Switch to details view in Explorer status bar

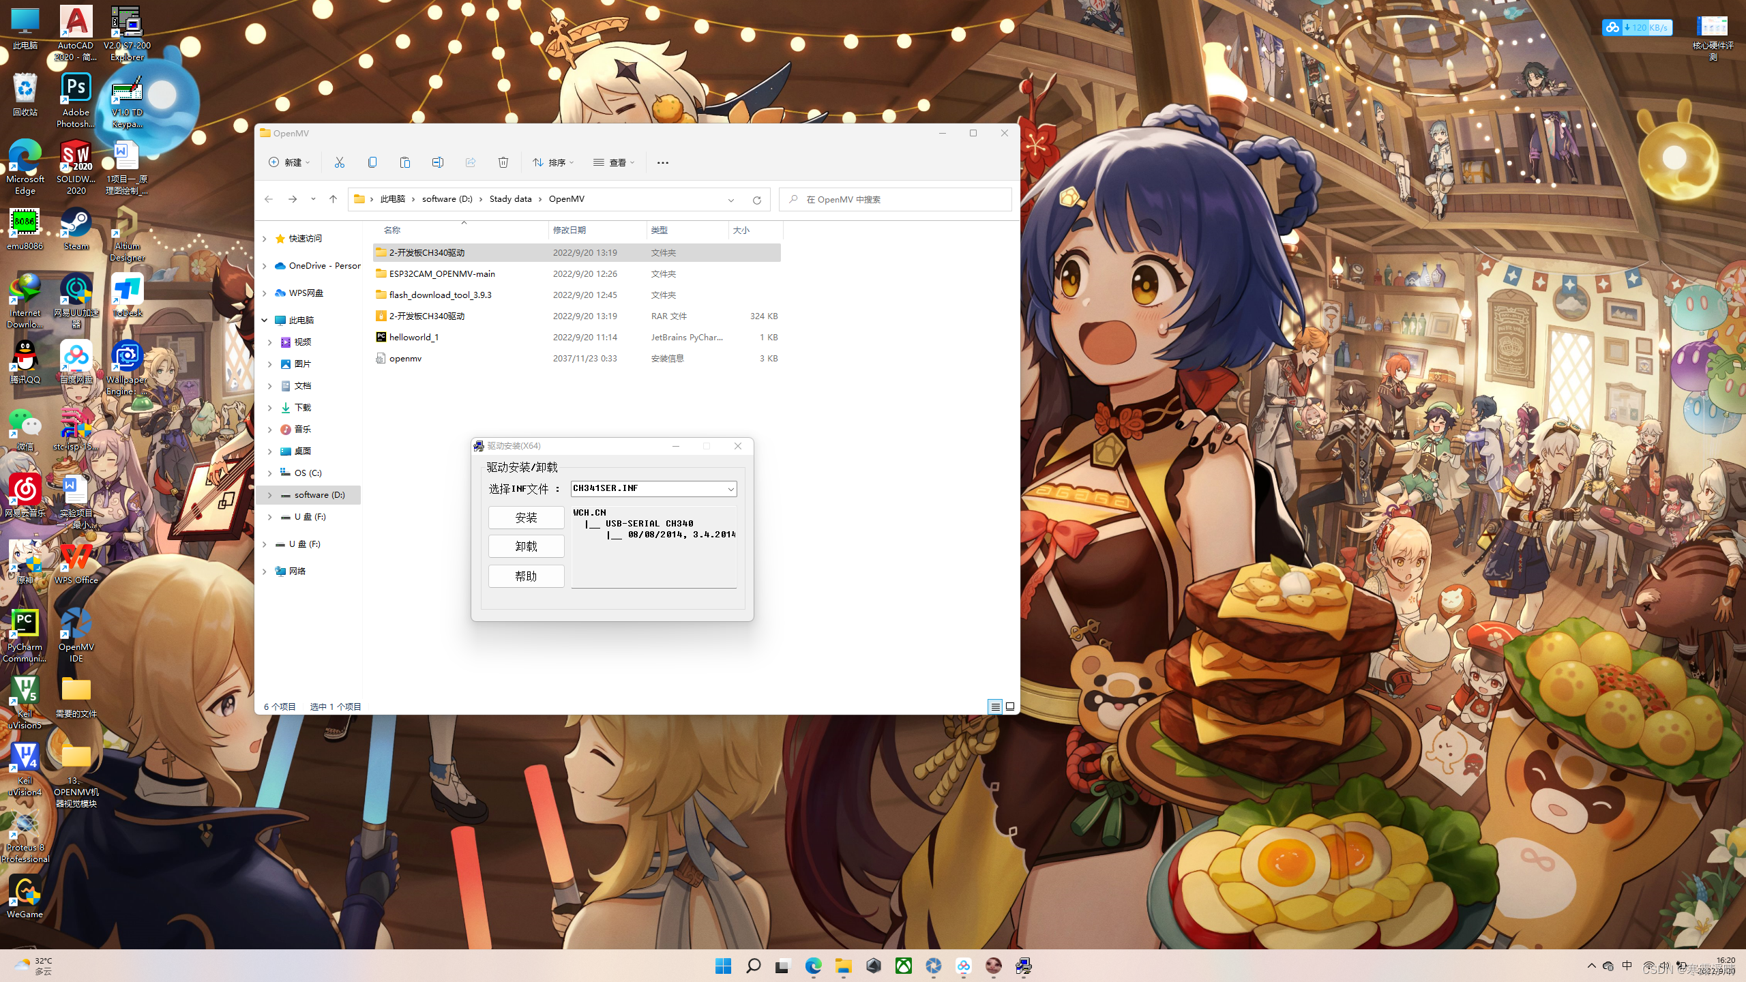pyautogui.click(x=995, y=706)
